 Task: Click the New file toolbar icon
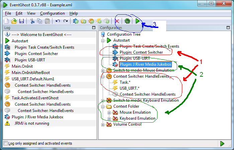pos(6,21)
